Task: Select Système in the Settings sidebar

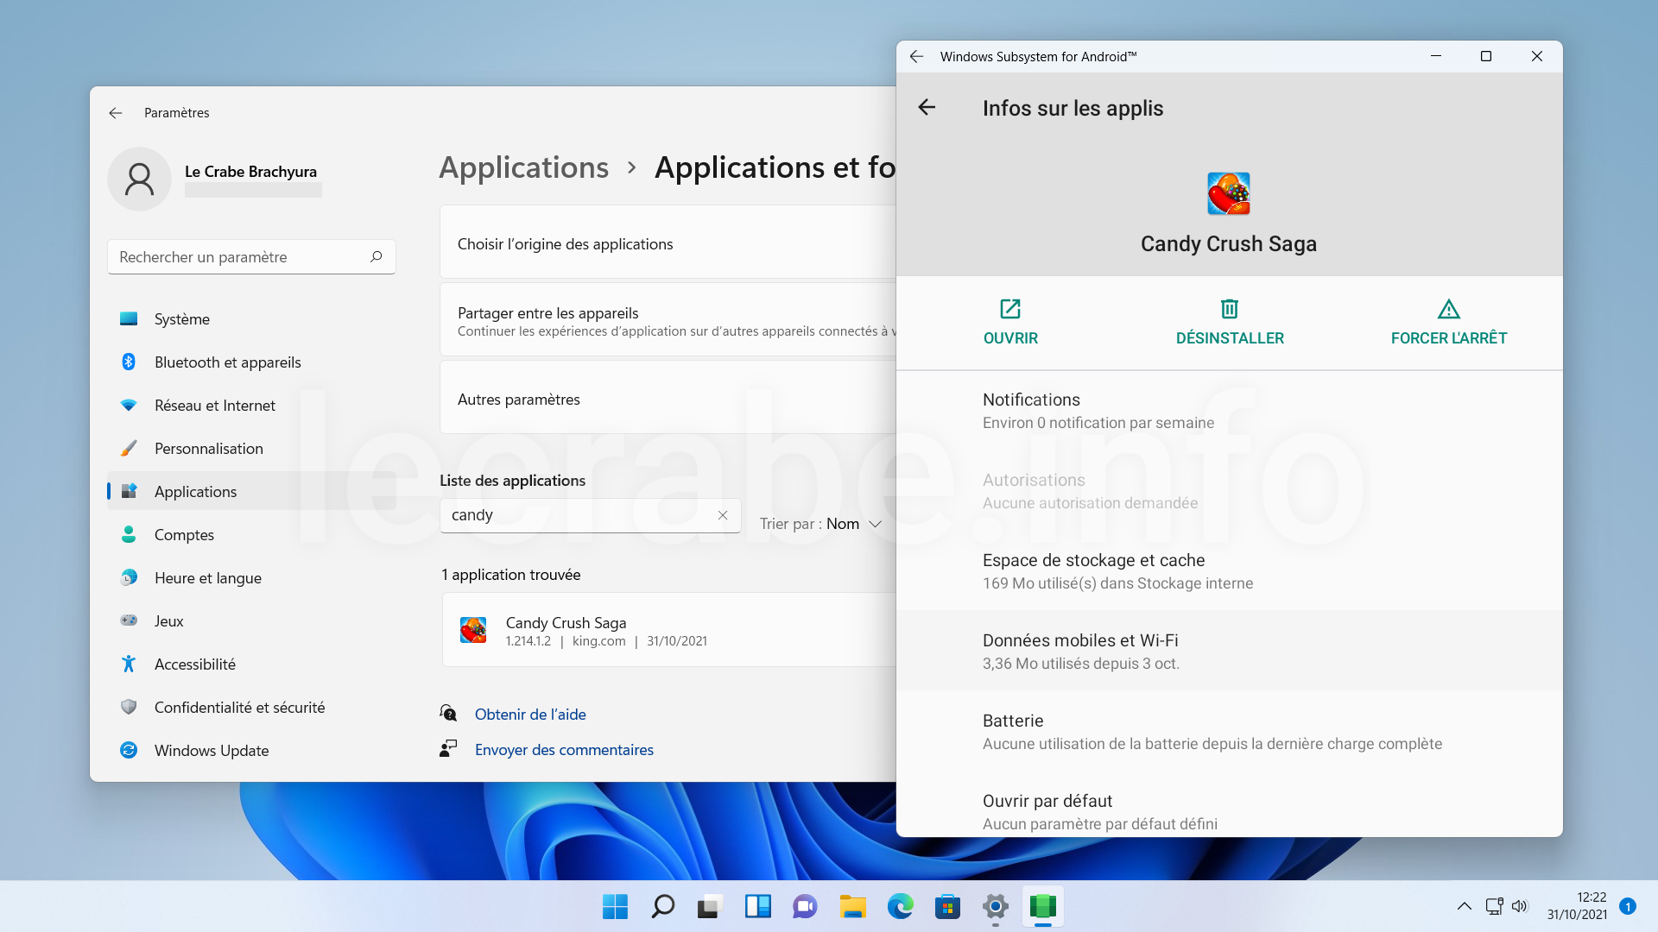Action: pyautogui.click(x=251, y=319)
